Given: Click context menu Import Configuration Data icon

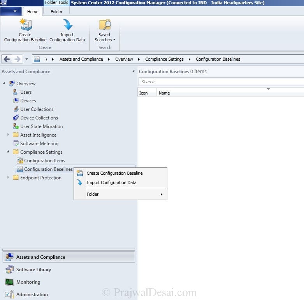Looking at the screenshot, I should click(80, 182).
